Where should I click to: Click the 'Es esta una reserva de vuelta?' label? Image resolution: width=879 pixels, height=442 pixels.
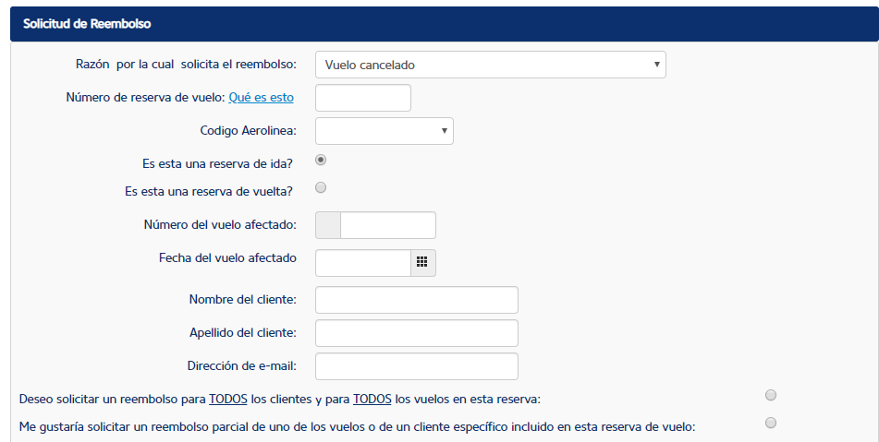click(x=209, y=191)
